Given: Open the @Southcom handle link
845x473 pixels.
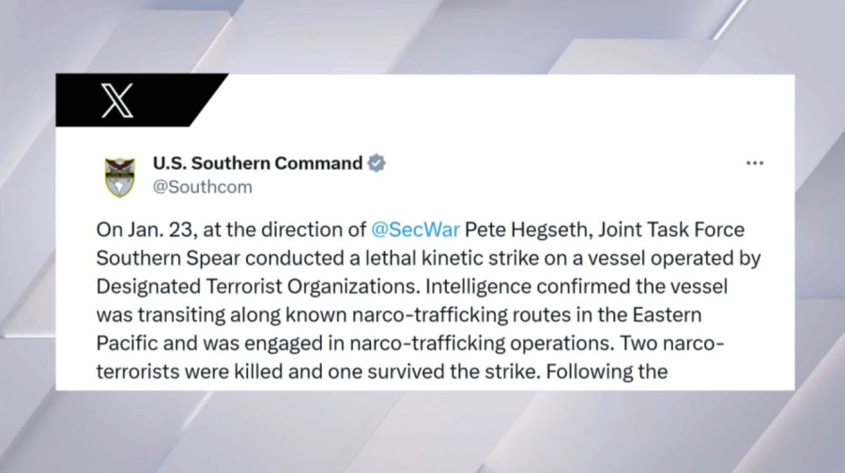Looking at the screenshot, I should [x=202, y=187].
